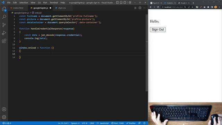The height and width of the screenshot is (125, 222).
Task: Click the localhost address bar
Action: click(x=173, y=7)
